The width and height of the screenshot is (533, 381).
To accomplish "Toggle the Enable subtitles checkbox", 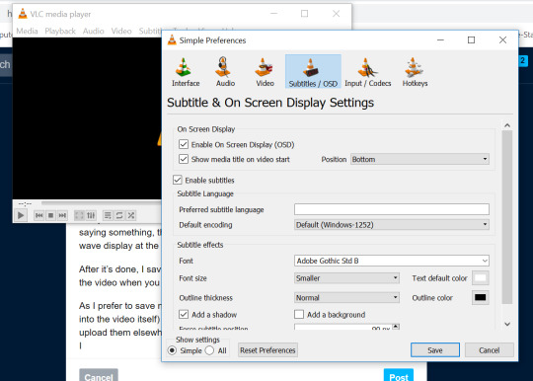I will 178,180.
